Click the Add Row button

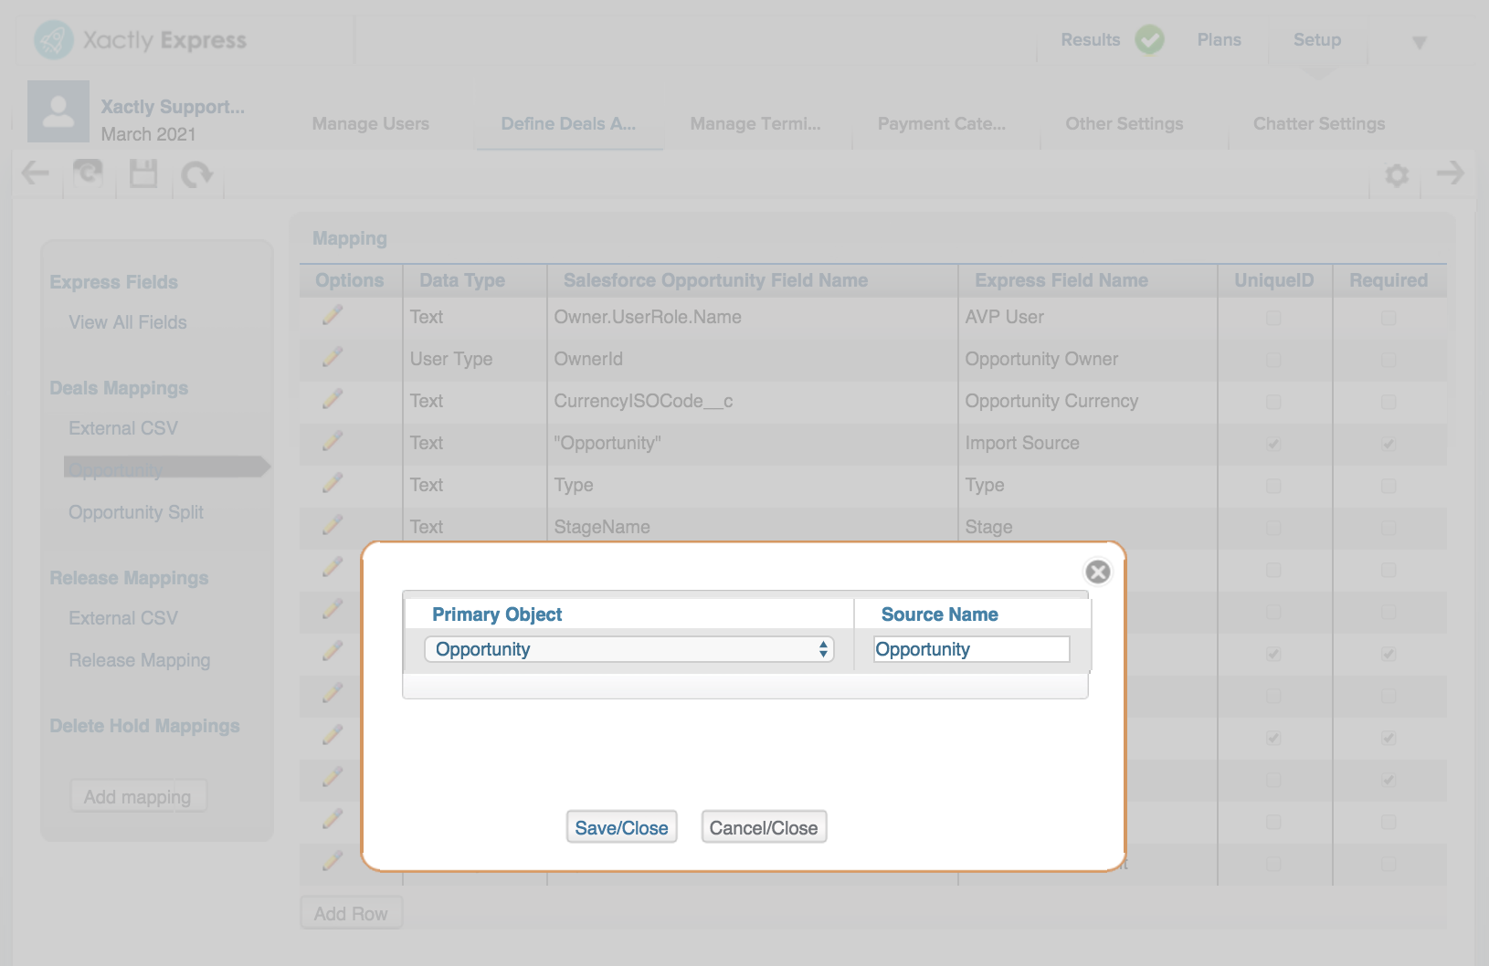click(351, 913)
